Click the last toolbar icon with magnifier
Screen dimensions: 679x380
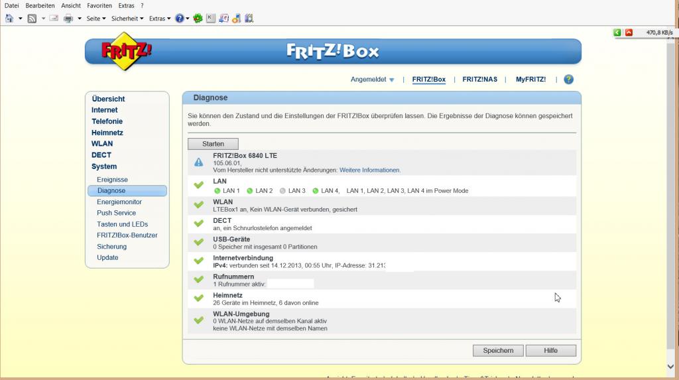(x=249, y=18)
